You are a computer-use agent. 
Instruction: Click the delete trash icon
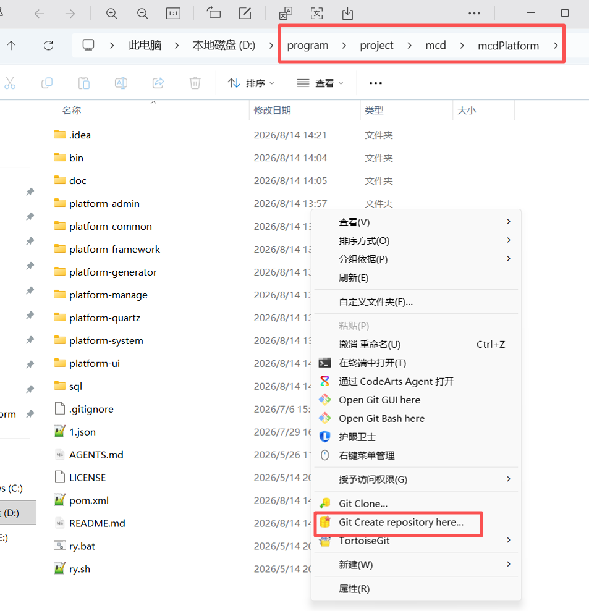tap(195, 83)
